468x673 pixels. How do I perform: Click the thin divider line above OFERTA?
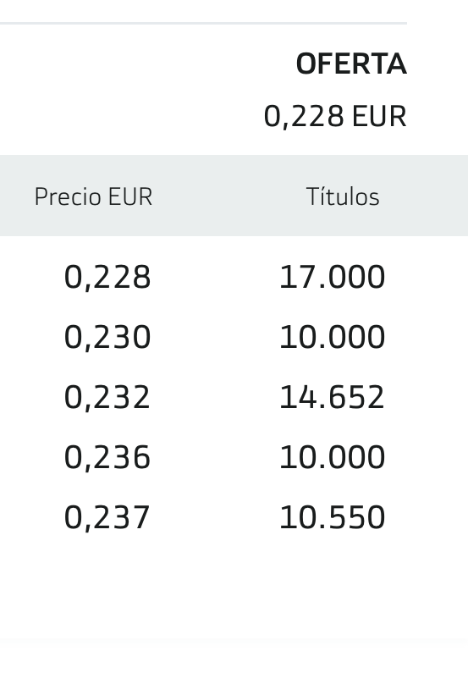[x=203, y=23]
